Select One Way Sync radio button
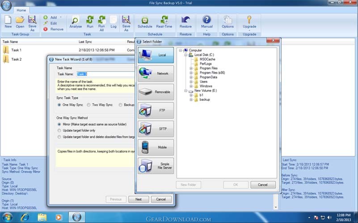This screenshot has width=358, height=223. tap(59, 105)
